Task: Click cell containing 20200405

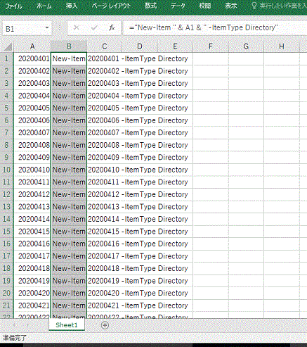Action: point(32,108)
